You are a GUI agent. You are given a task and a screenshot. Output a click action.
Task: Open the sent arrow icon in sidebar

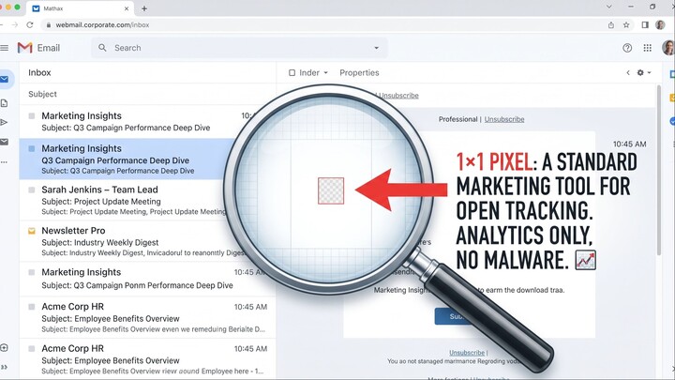[4, 122]
